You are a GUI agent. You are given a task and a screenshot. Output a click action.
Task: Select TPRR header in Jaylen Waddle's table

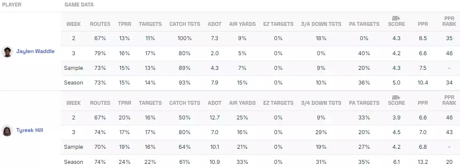click(x=124, y=24)
